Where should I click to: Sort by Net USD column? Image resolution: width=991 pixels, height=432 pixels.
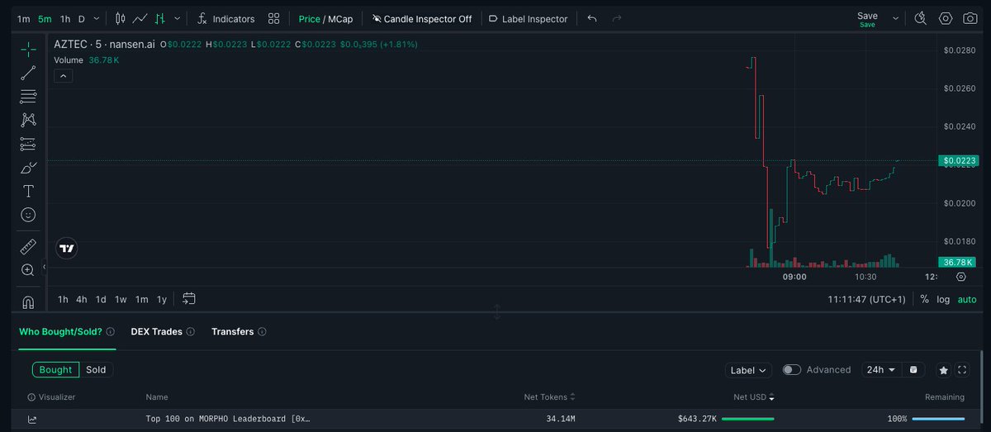(x=756, y=397)
